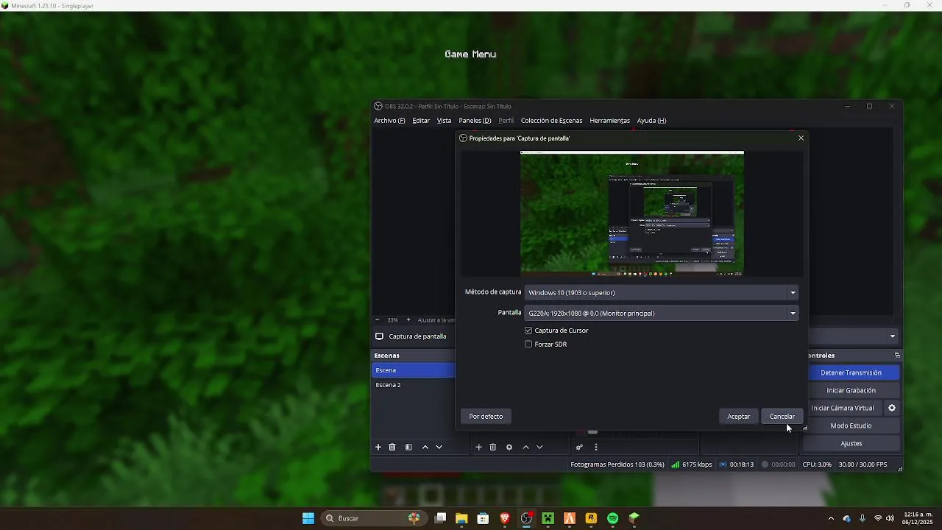Click the Captura de pantalla monitor icon
This screenshot has height=530, width=942.
pos(379,336)
